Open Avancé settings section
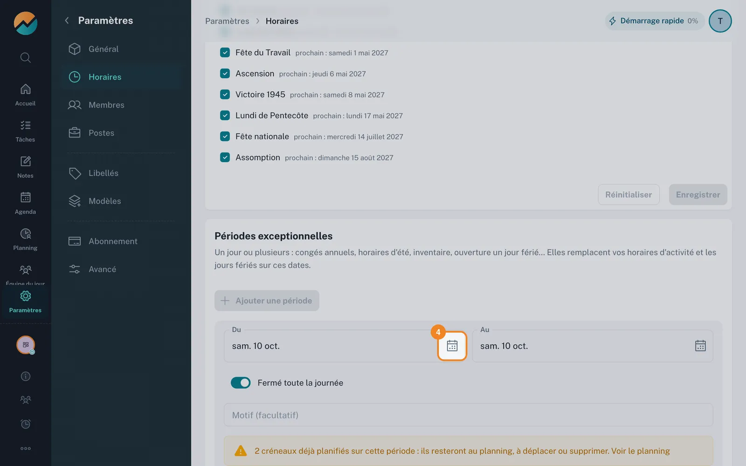 121,269
